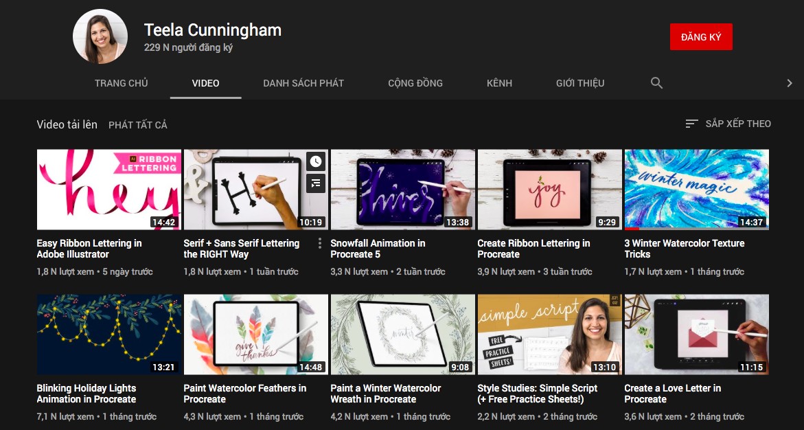Click title Style Studies: Simple Script
This screenshot has height=430, width=804.
[x=538, y=394]
